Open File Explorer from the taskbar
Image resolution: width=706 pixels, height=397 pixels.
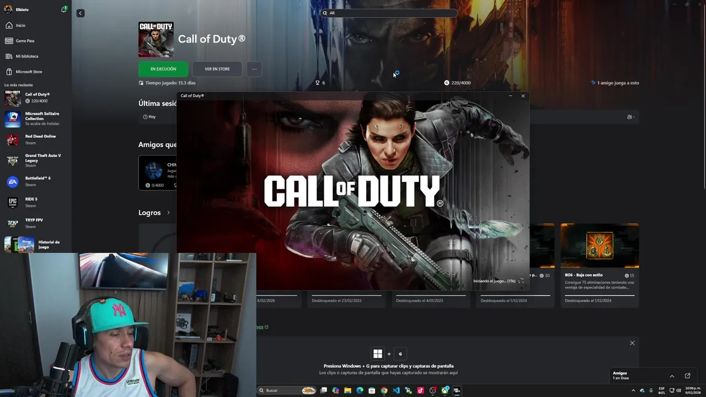pos(347,390)
